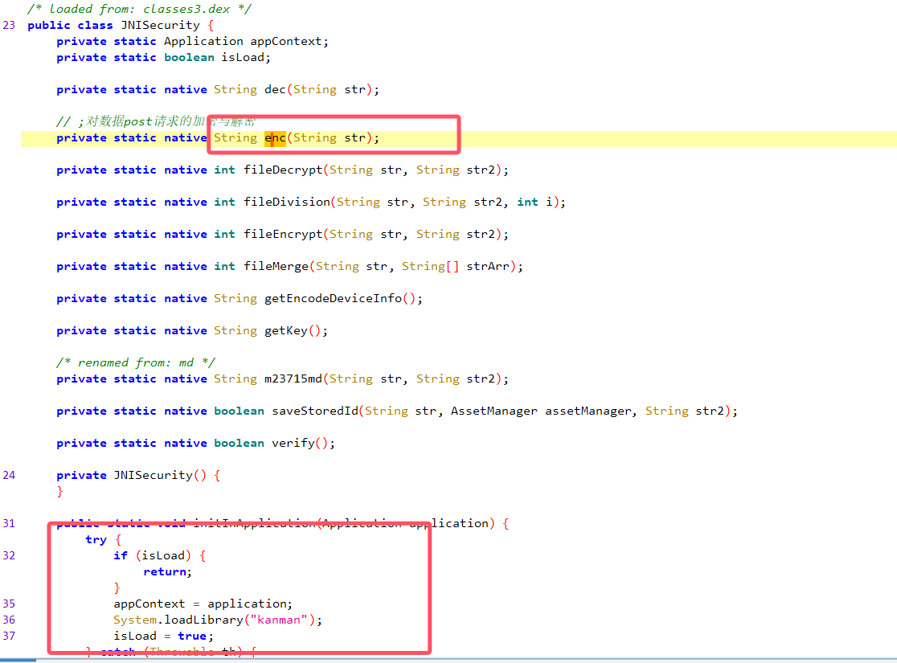897x663 pixels.
Task: Click the 'appContext = application' assignment
Action: 203,604
